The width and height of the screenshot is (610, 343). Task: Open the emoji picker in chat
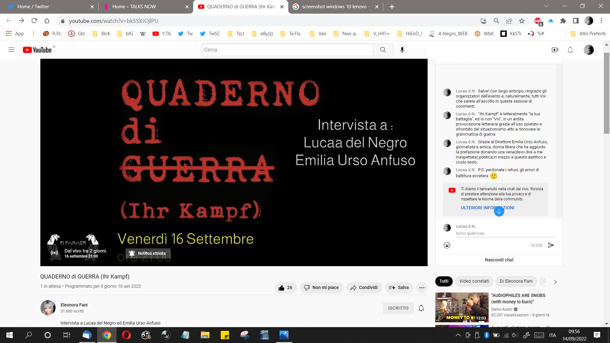tap(447, 245)
